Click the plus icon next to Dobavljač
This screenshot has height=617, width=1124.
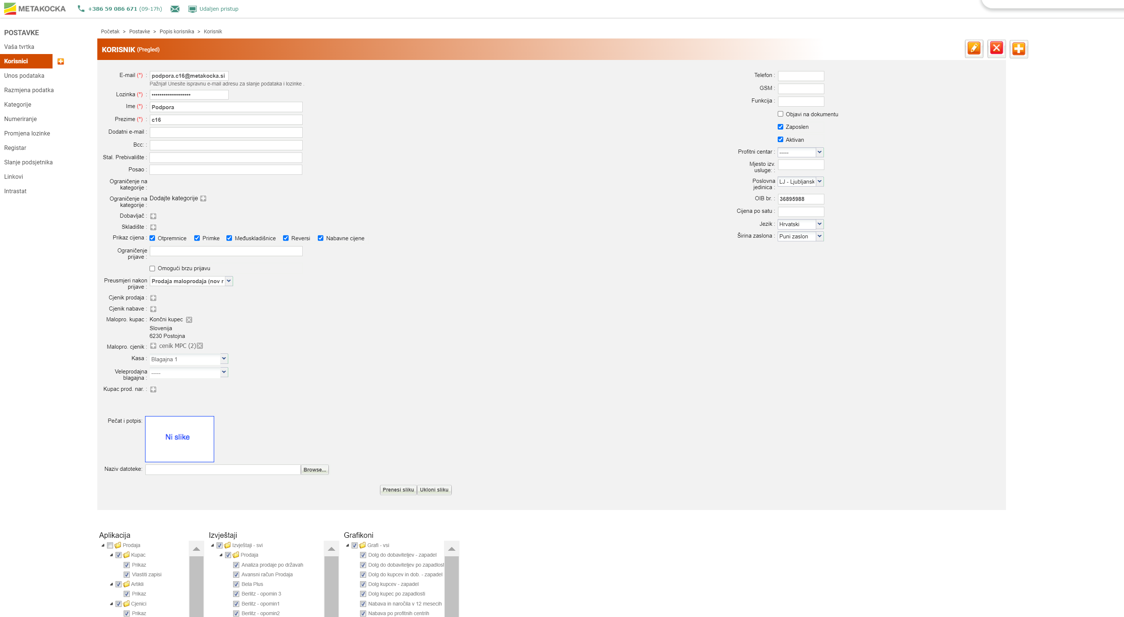pos(153,216)
